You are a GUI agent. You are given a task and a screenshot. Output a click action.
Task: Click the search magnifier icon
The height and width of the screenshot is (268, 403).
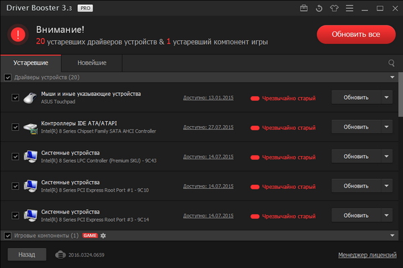392,63
